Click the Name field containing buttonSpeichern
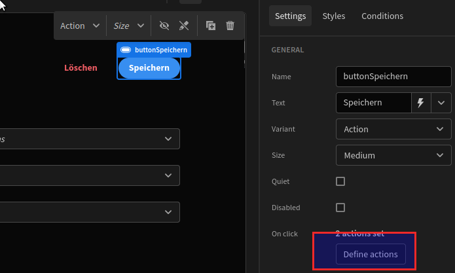 point(393,76)
